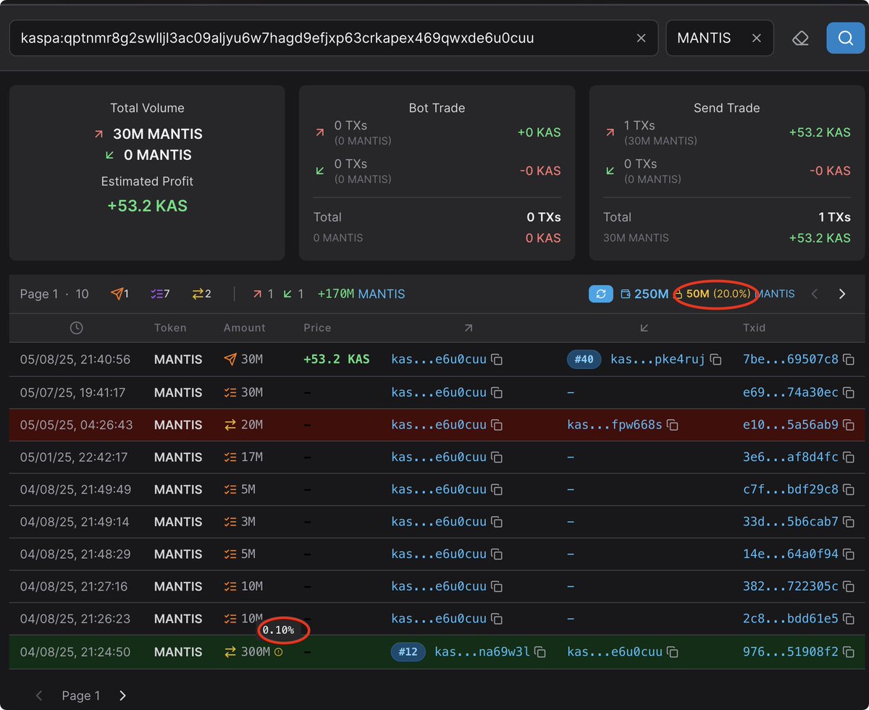Copy txid 2c8...bdd61e5
The height and width of the screenshot is (710, 869).
[849, 619]
